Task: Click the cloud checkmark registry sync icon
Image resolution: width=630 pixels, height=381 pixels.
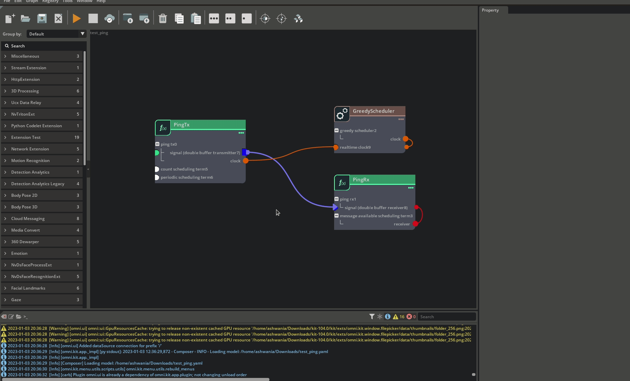Action: click(x=109, y=18)
